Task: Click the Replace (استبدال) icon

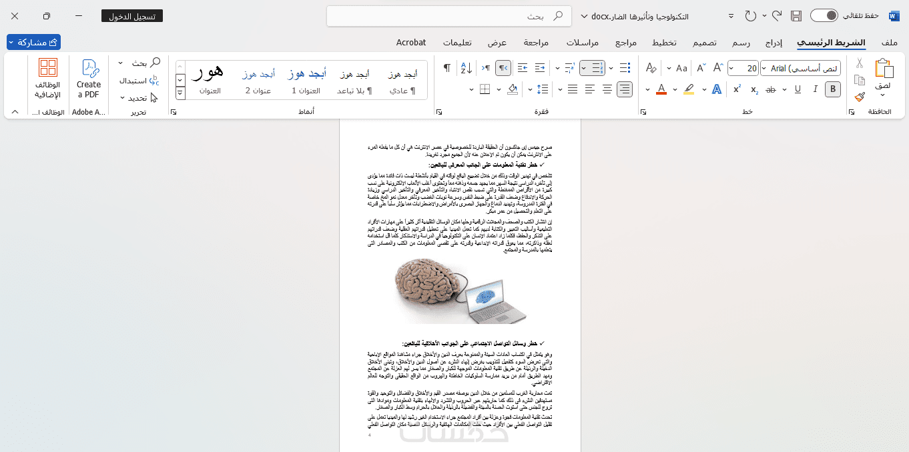Action: tap(139, 81)
